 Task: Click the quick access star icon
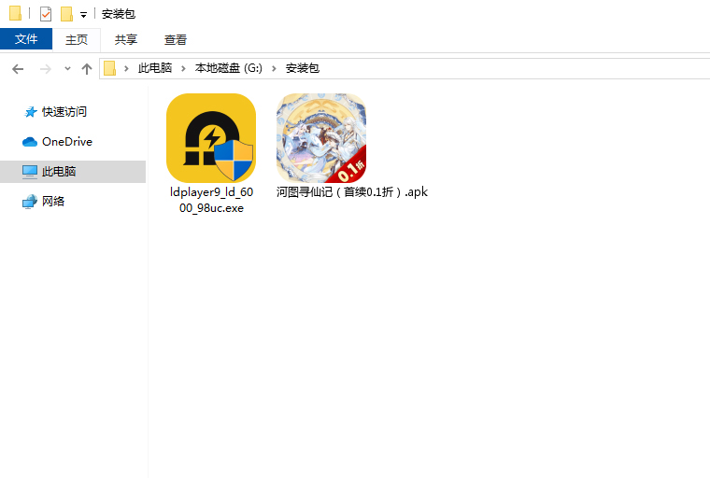(x=30, y=112)
